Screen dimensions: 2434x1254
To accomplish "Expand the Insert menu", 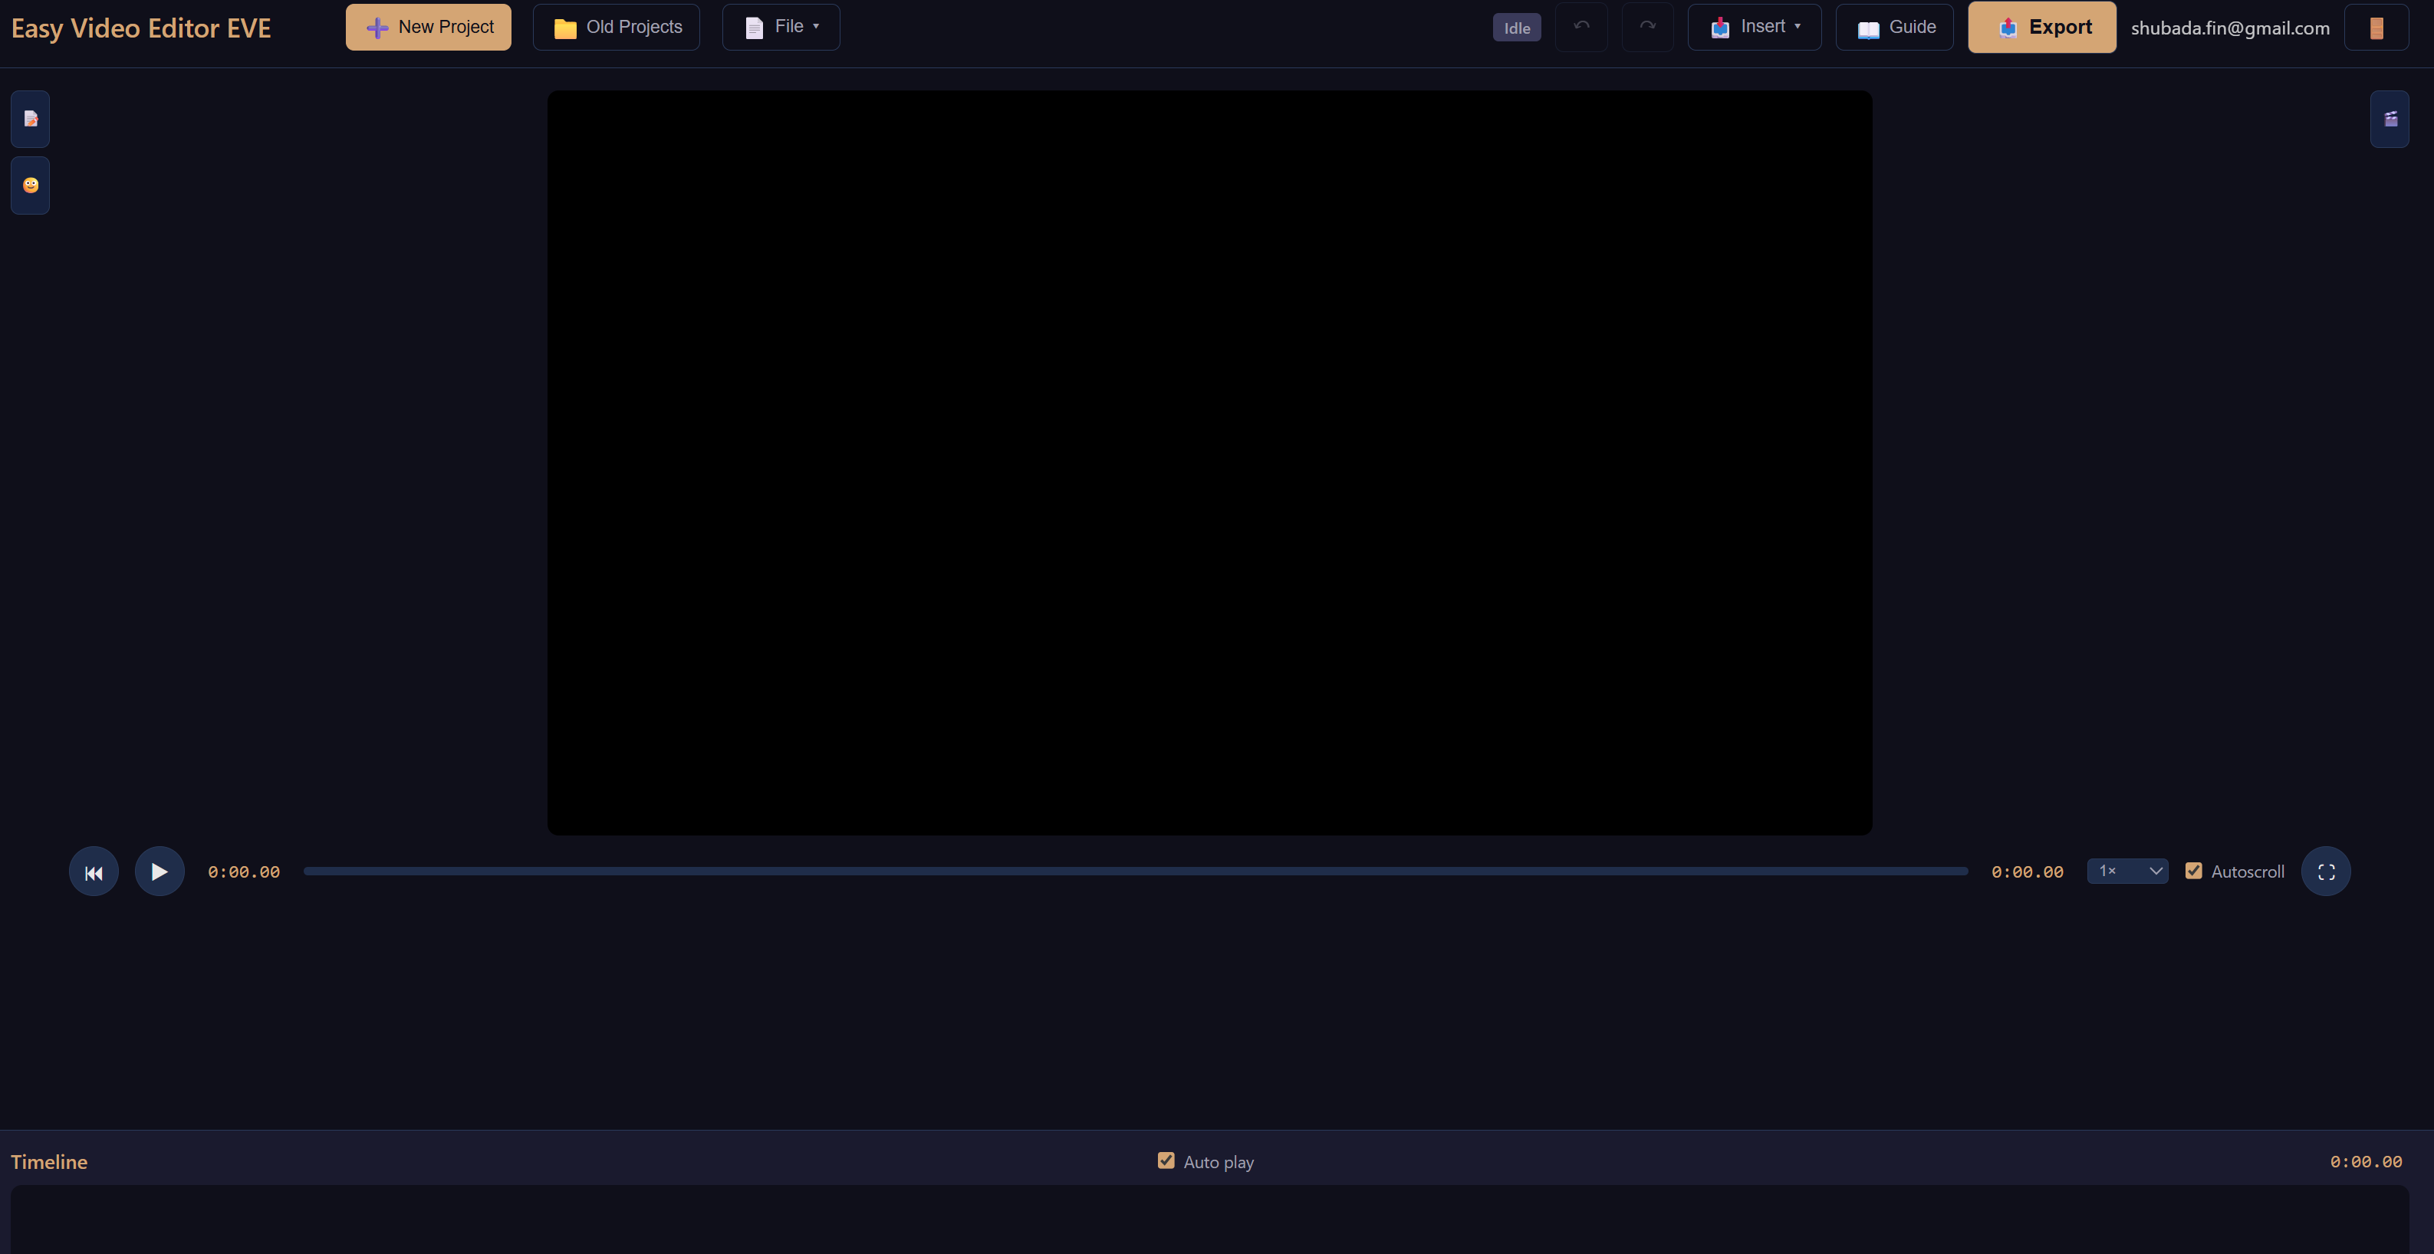I will [x=1755, y=28].
